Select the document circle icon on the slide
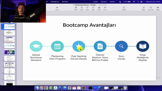 [100, 46]
